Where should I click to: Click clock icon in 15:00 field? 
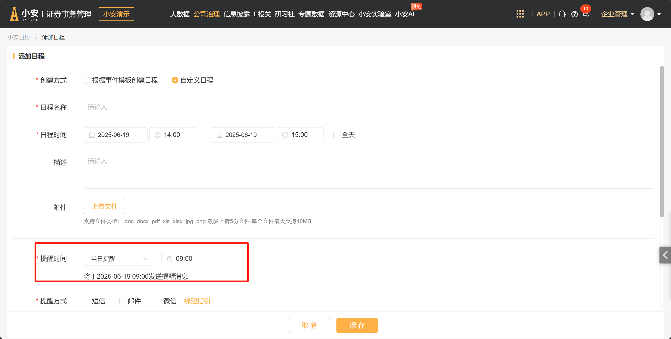[285, 135]
